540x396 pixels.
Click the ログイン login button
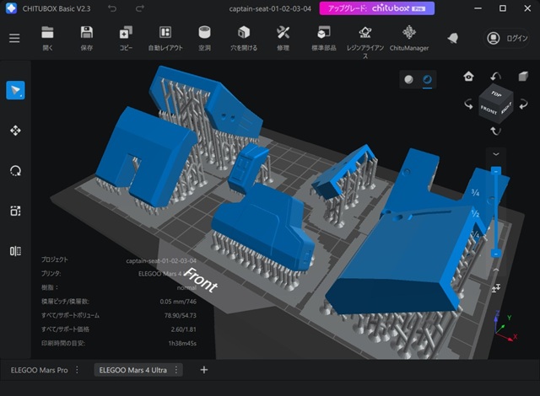(507, 38)
